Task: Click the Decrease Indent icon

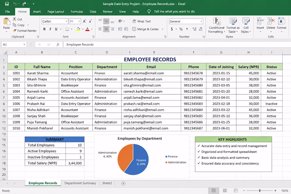Action: pos(120,29)
